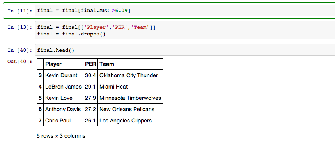The width and height of the screenshot is (335, 142).
Task: Click the Out[40] output prompt
Action: 19,62
